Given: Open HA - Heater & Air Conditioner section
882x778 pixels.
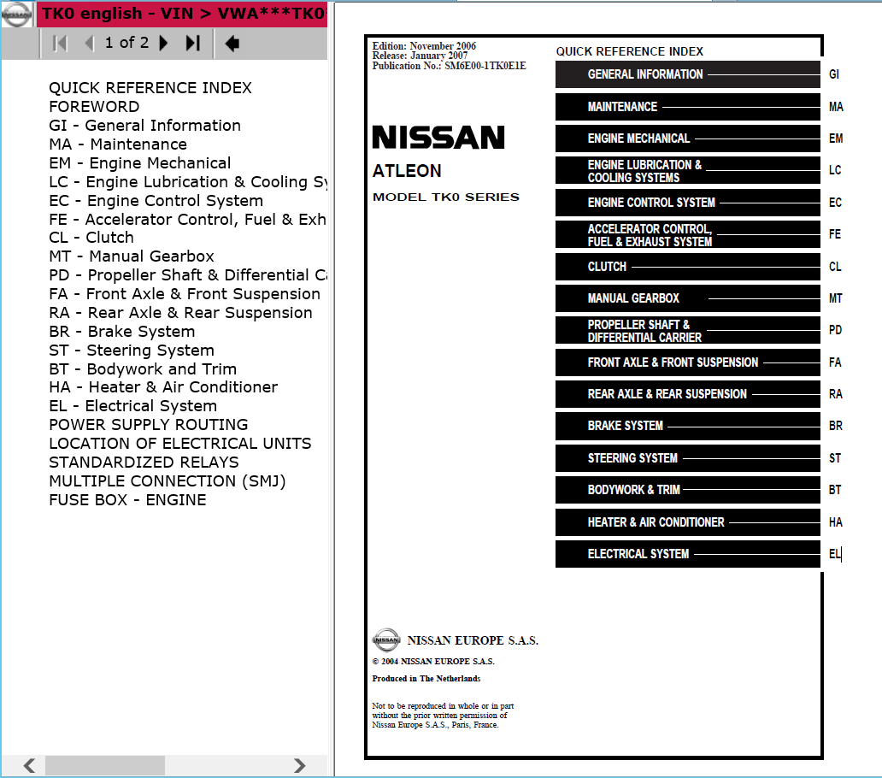Looking at the screenshot, I should pos(163,387).
